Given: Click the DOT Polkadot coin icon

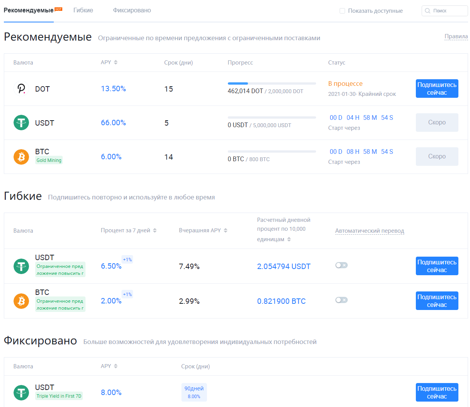Looking at the screenshot, I should click(x=21, y=89).
